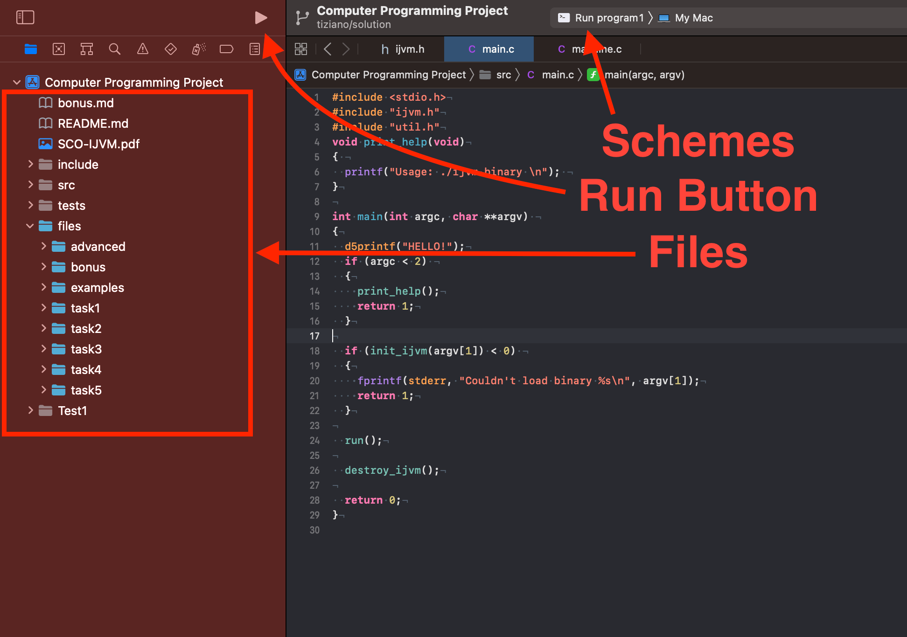Select the main.c editor tab
Image resolution: width=907 pixels, height=637 pixels.
(x=488, y=48)
